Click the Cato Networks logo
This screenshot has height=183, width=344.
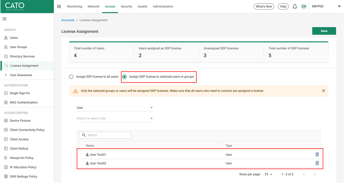(15, 6)
